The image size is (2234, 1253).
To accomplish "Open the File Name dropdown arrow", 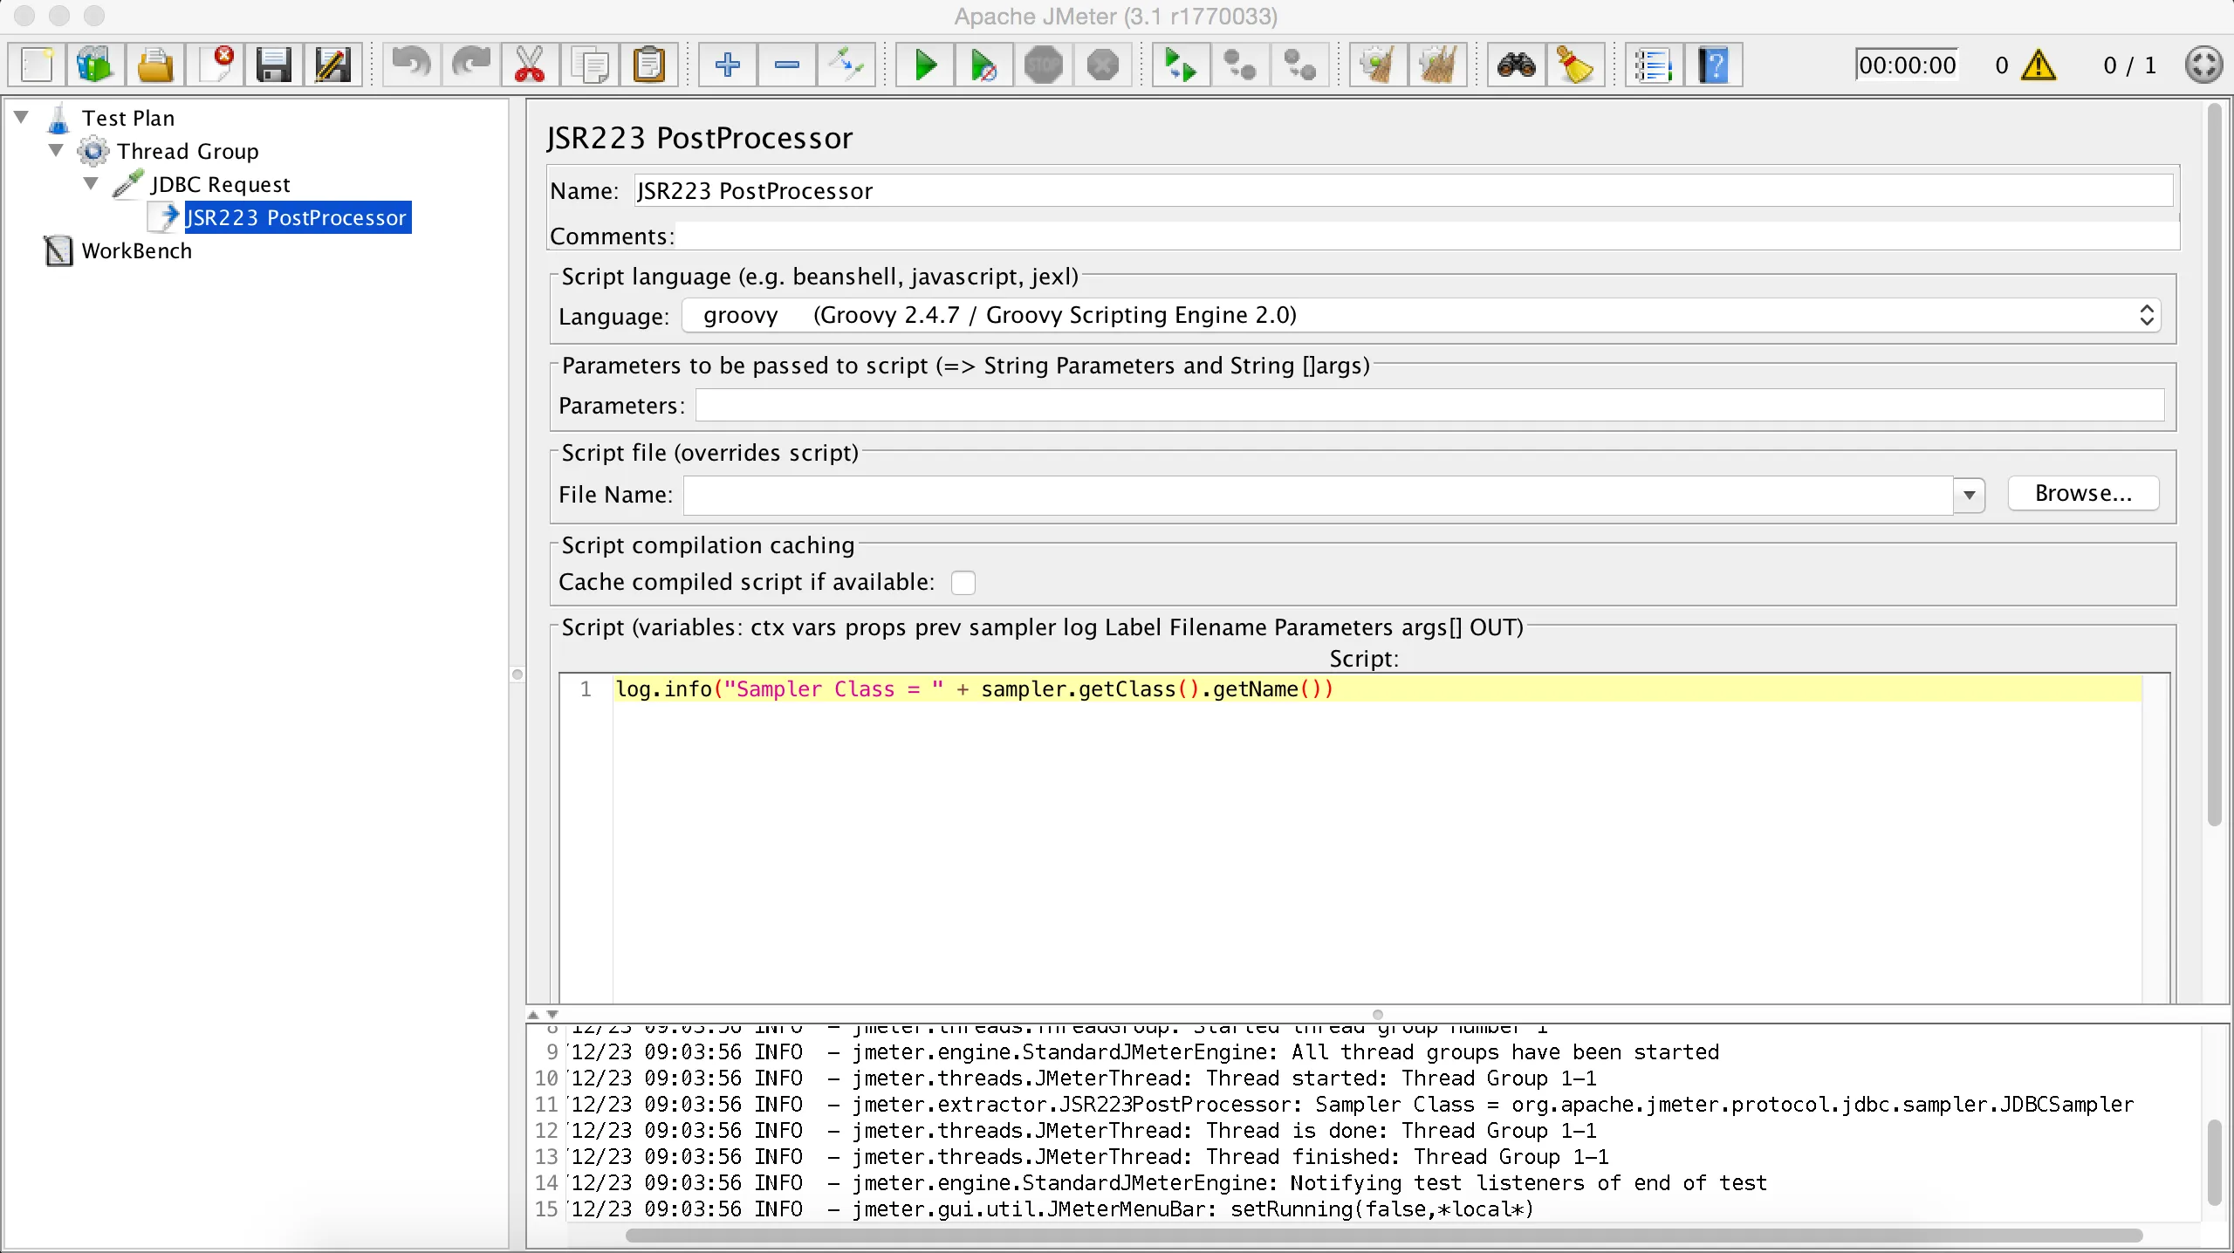I will click(1969, 495).
